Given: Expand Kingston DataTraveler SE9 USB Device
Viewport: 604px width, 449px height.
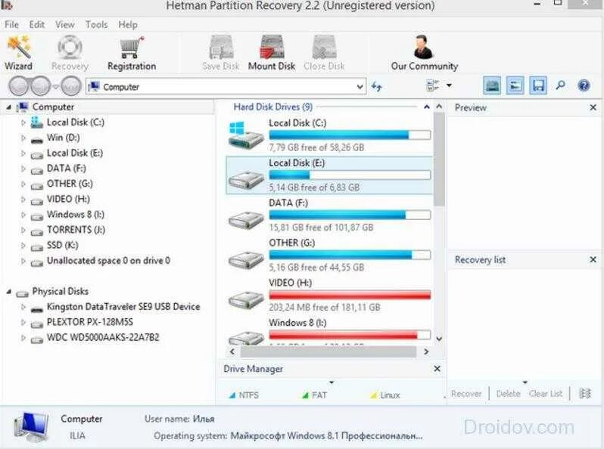Looking at the screenshot, I should pos(23,307).
